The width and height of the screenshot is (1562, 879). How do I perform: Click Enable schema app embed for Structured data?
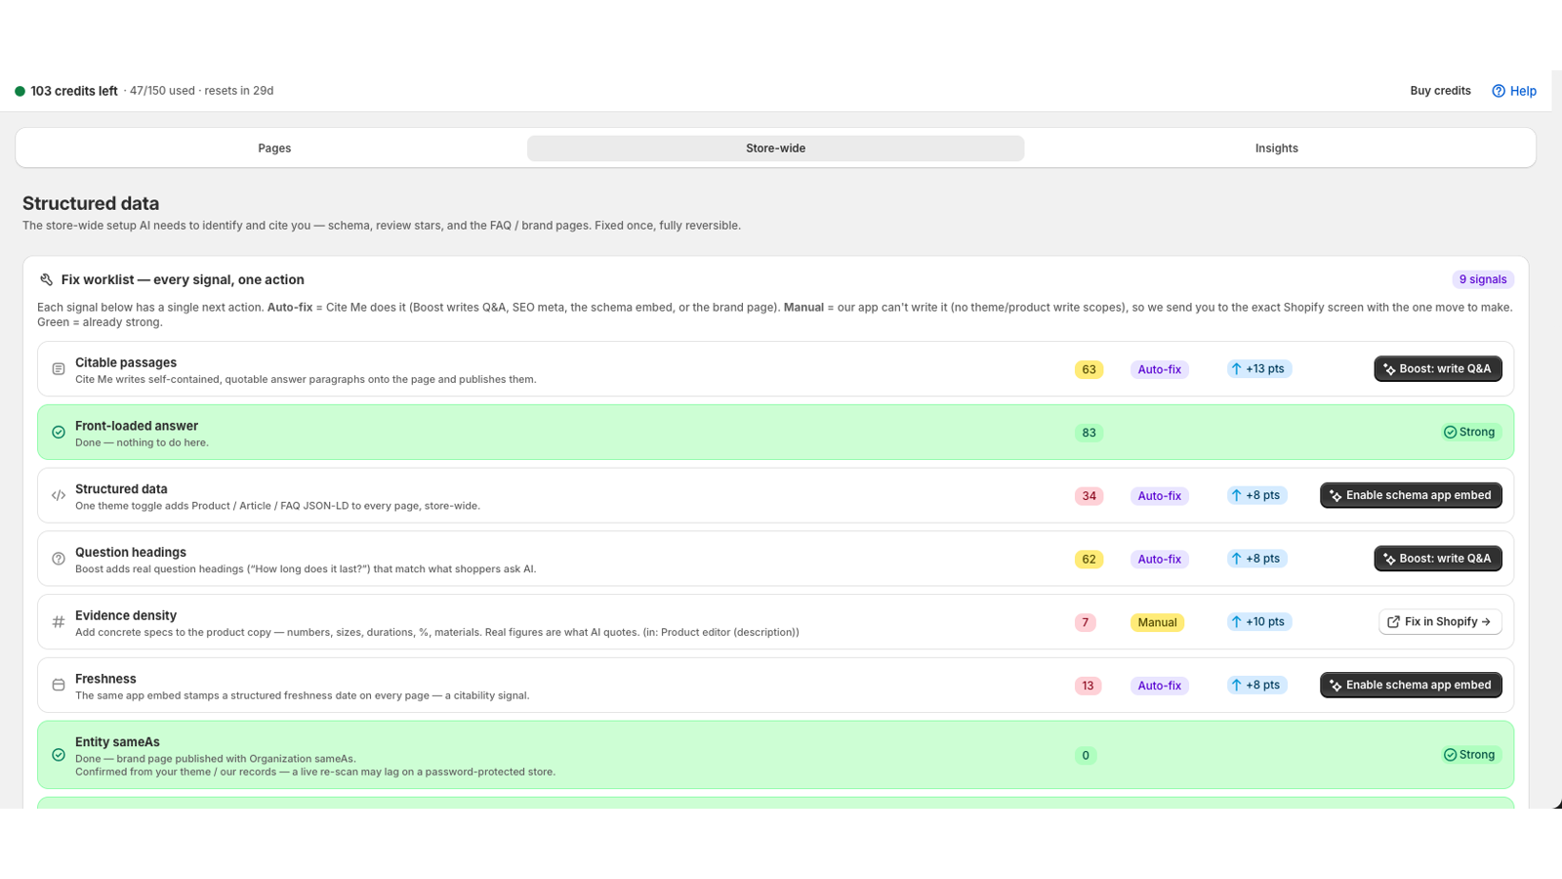tap(1411, 495)
